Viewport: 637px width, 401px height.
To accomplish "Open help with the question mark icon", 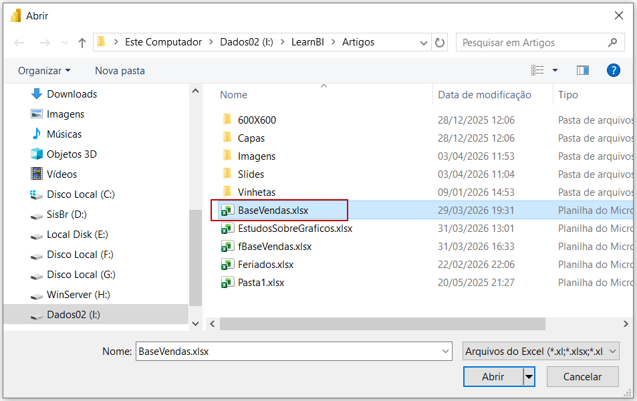I will [x=614, y=70].
